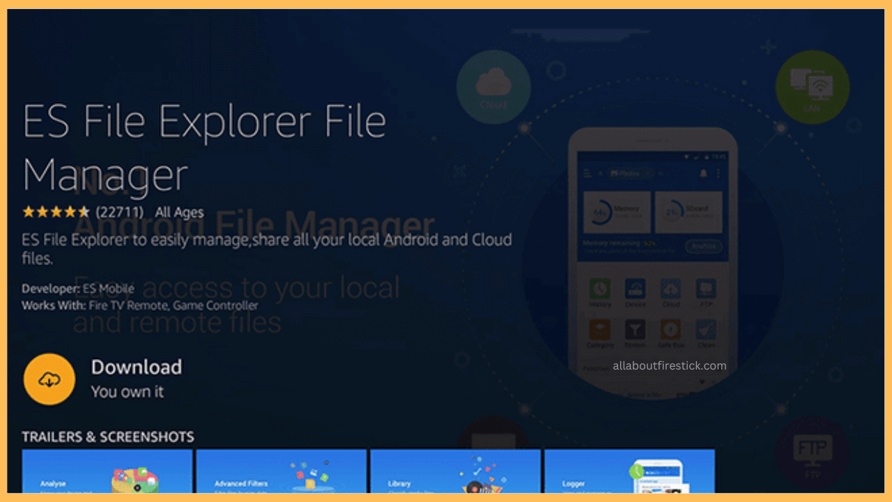Click the LAN circle icon
Viewport: 892px width, 502px height.
pyautogui.click(x=812, y=87)
